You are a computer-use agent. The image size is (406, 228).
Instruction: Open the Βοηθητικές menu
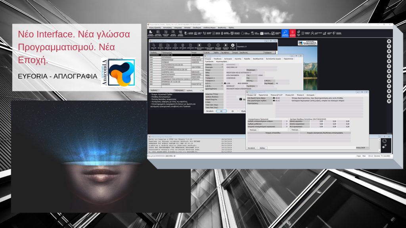222,27
